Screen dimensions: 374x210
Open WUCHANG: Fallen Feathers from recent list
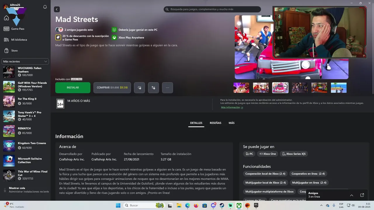click(25, 72)
